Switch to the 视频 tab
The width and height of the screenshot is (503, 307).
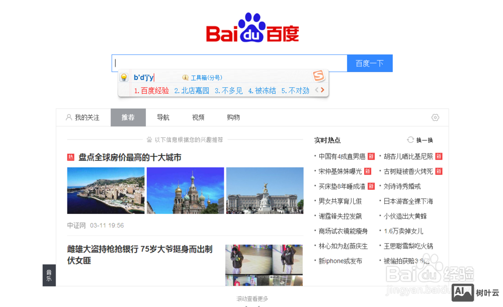pos(198,117)
